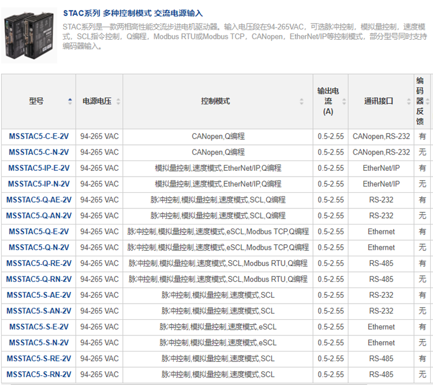The width and height of the screenshot is (433, 385).
Task: Select Ethernet cell in MSSTAC5-Q-E-2V row
Action: [x=381, y=231]
